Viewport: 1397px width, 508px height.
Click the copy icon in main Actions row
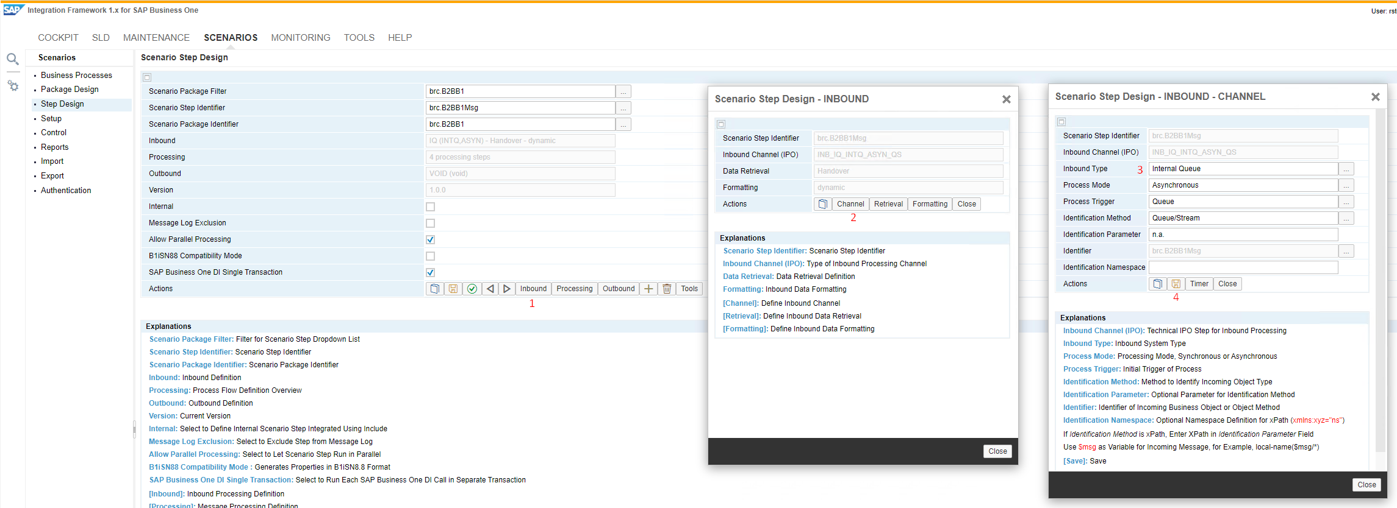[x=434, y=289]
